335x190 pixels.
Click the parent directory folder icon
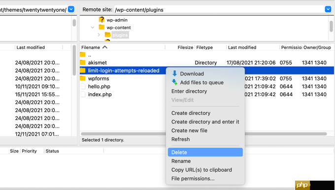tap(83, 54)
